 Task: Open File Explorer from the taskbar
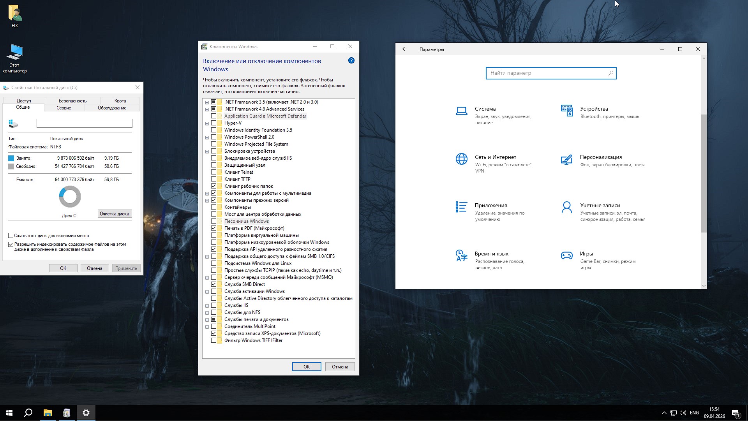(48, 413)
